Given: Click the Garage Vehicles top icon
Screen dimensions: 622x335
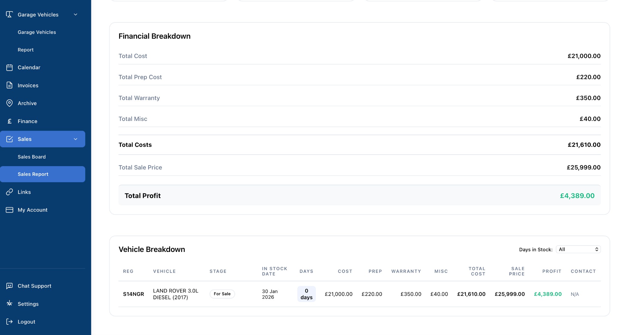Looking at the screenshot, I should [x=9, y=15].
